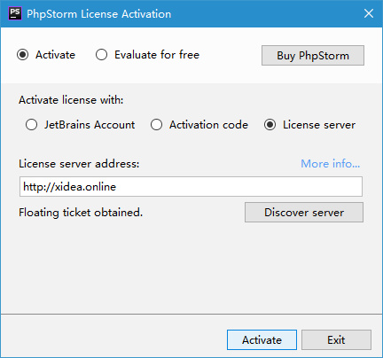Viewport: 383px width, 358px height.
Task: Click the Discover server button
Action: 304,213
